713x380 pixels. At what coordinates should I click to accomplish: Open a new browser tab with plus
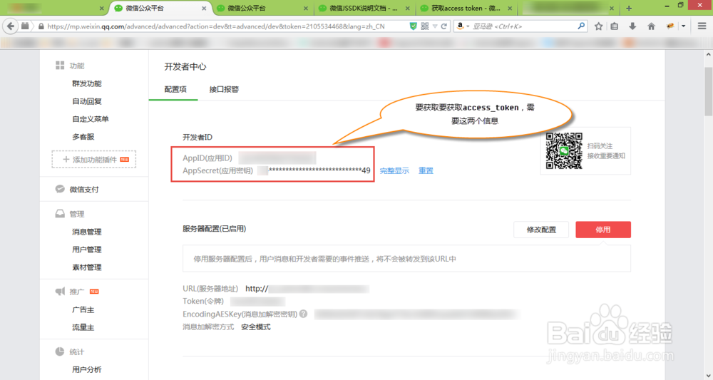(629, 8)
